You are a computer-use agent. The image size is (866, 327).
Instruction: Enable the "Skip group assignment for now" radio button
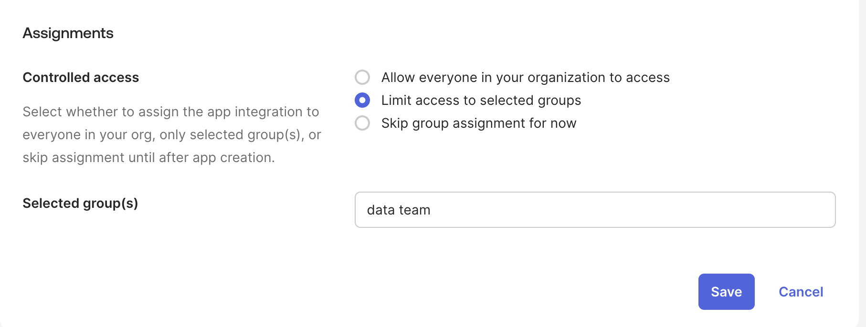[362, 123]
